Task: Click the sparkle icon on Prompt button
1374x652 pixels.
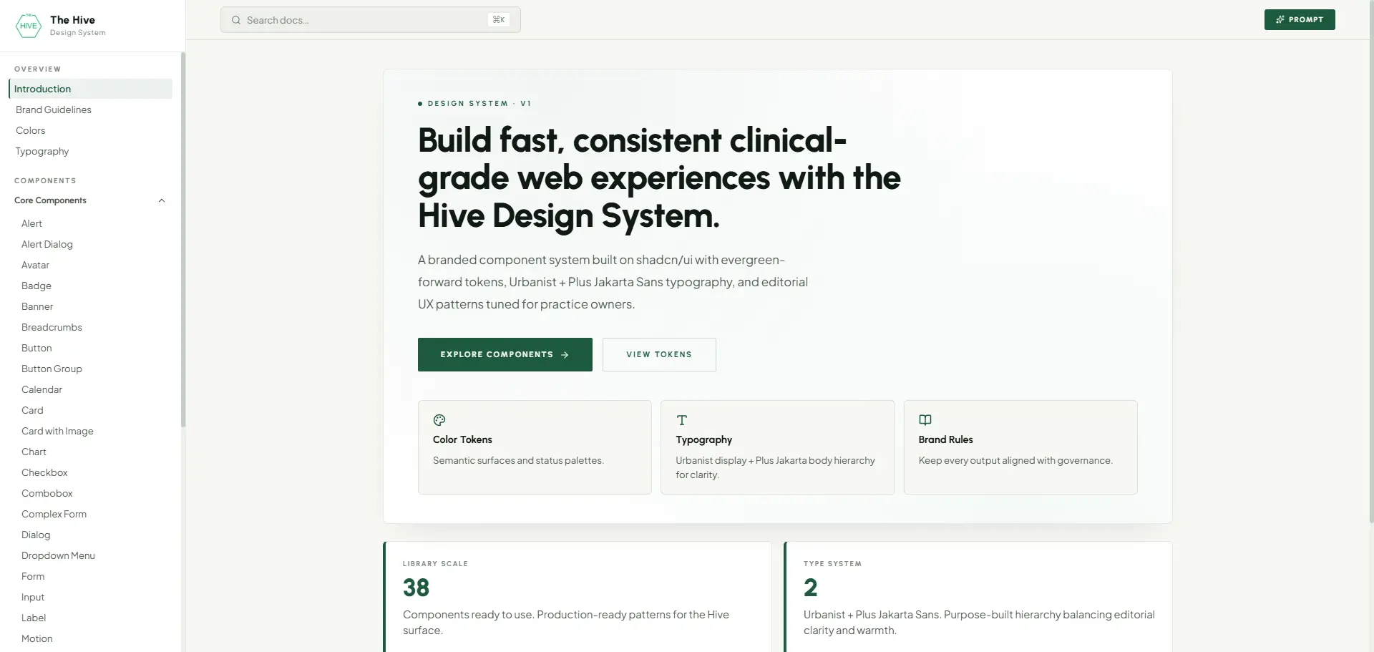Action: pos(1280,20)
